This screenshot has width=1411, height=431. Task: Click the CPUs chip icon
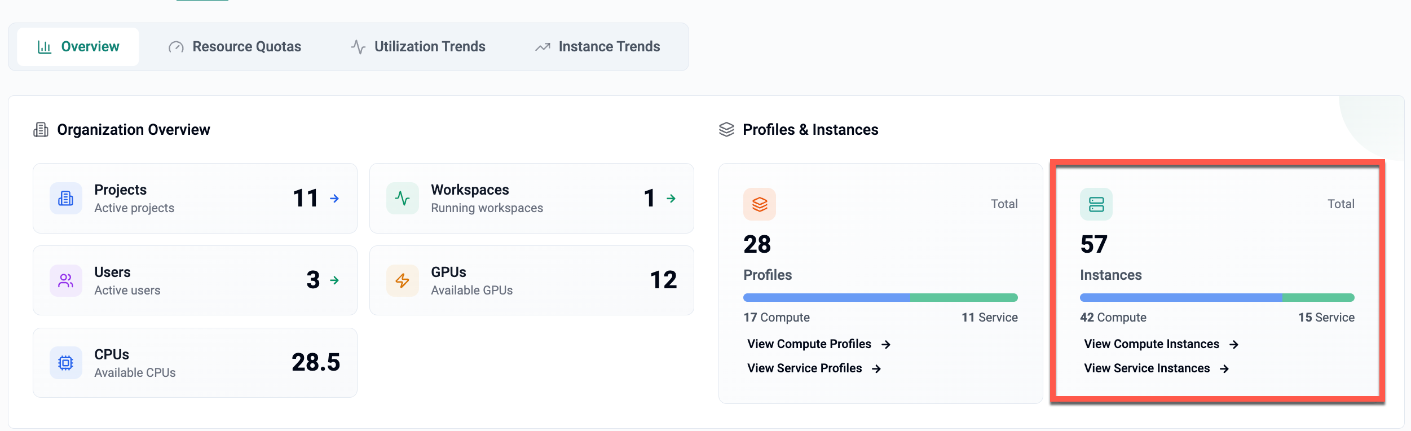(66, 363)
